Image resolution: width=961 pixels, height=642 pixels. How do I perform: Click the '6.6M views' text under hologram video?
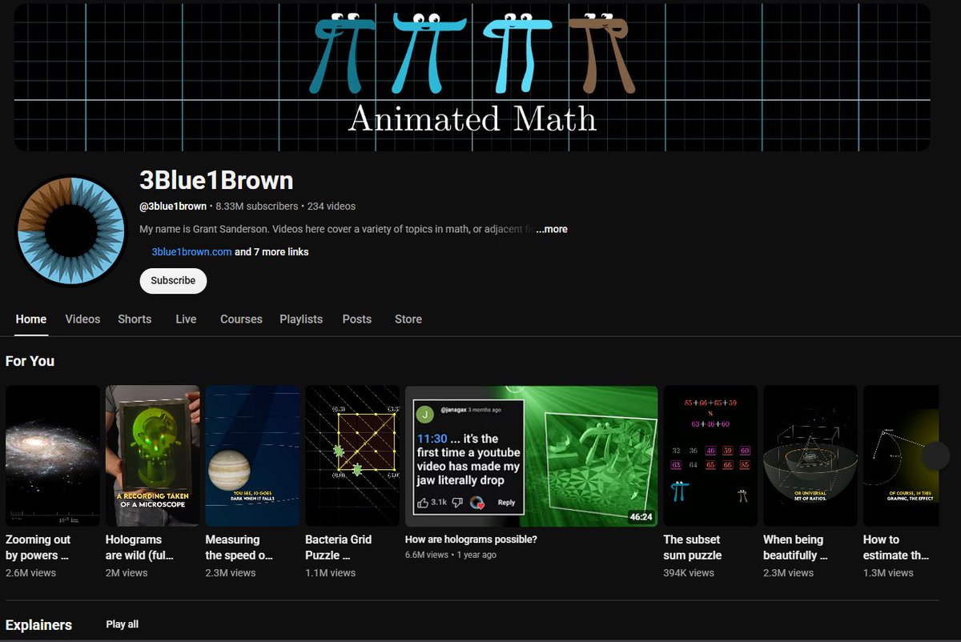pos(427,555)
